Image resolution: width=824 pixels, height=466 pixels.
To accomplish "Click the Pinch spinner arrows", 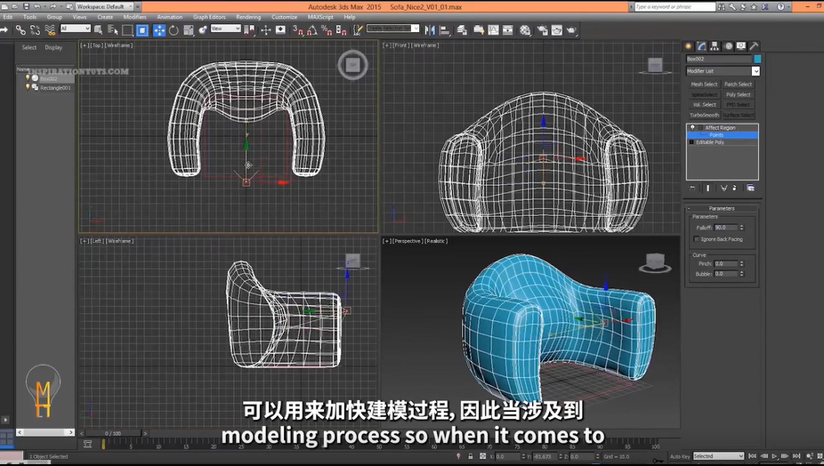I will pos(742,264).
